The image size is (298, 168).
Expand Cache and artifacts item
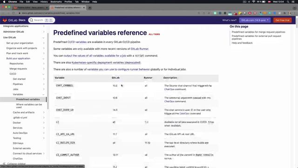click(x=43, y=112)
